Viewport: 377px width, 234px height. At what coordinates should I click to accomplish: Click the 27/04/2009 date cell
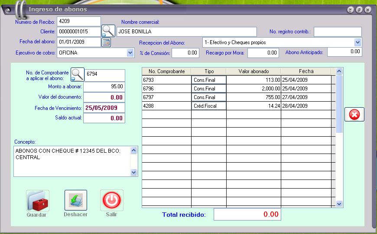306,97
